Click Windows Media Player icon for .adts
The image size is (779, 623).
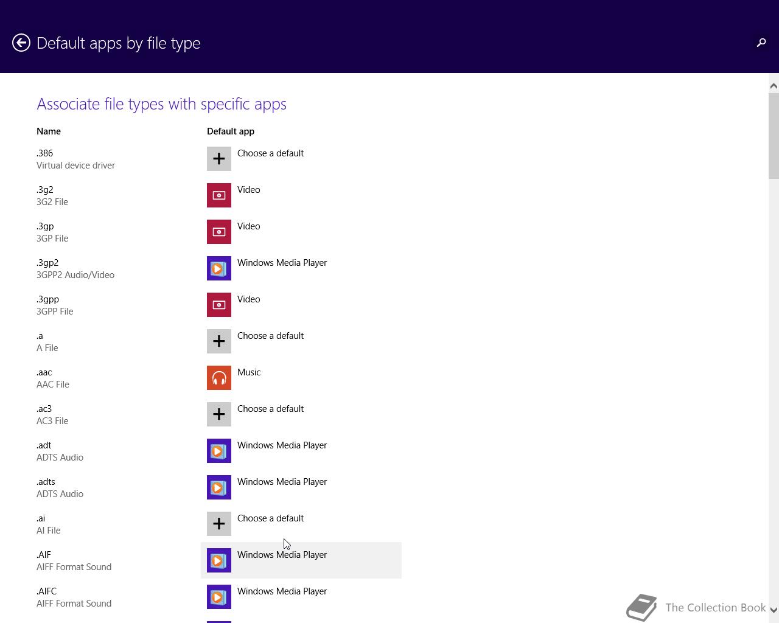pos(219,487)
